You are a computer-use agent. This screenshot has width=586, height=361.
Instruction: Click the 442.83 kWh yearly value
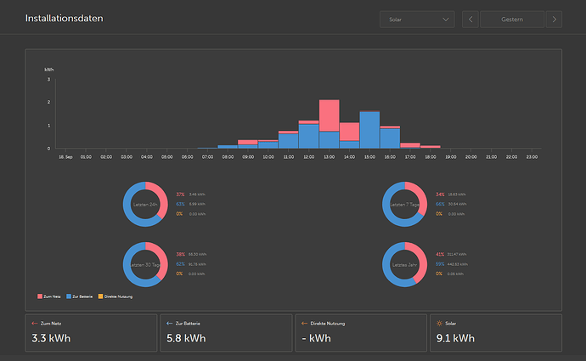(458, 264)
